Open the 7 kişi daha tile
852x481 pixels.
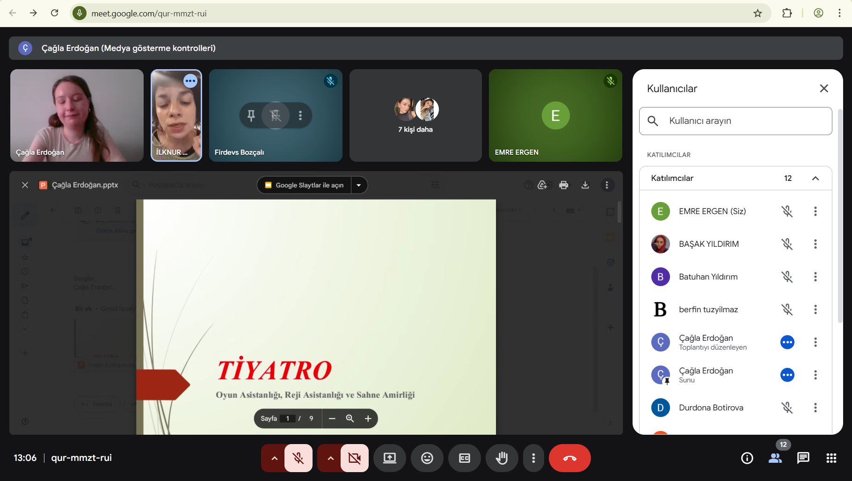pyautogui.click(x=415, y=115)
